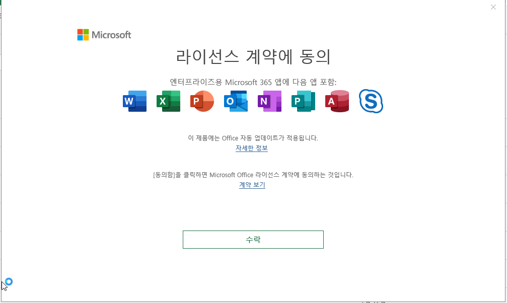Click the Office 자동 업데이트 notice text

pos(253,138)
